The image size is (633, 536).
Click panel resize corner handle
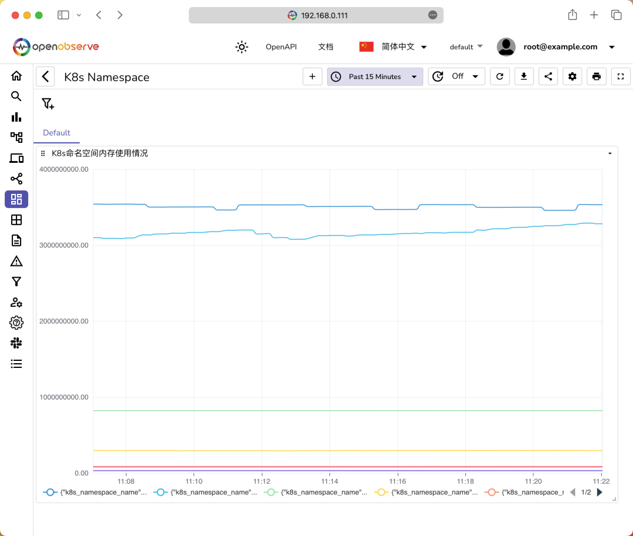tap(614, 499)
